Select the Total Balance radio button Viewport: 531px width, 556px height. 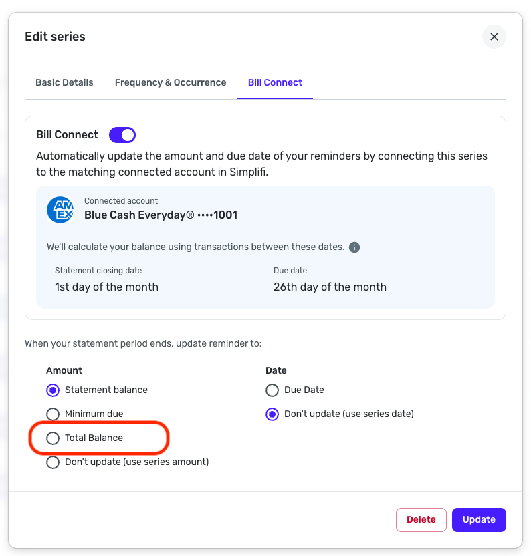pos(53,438)
